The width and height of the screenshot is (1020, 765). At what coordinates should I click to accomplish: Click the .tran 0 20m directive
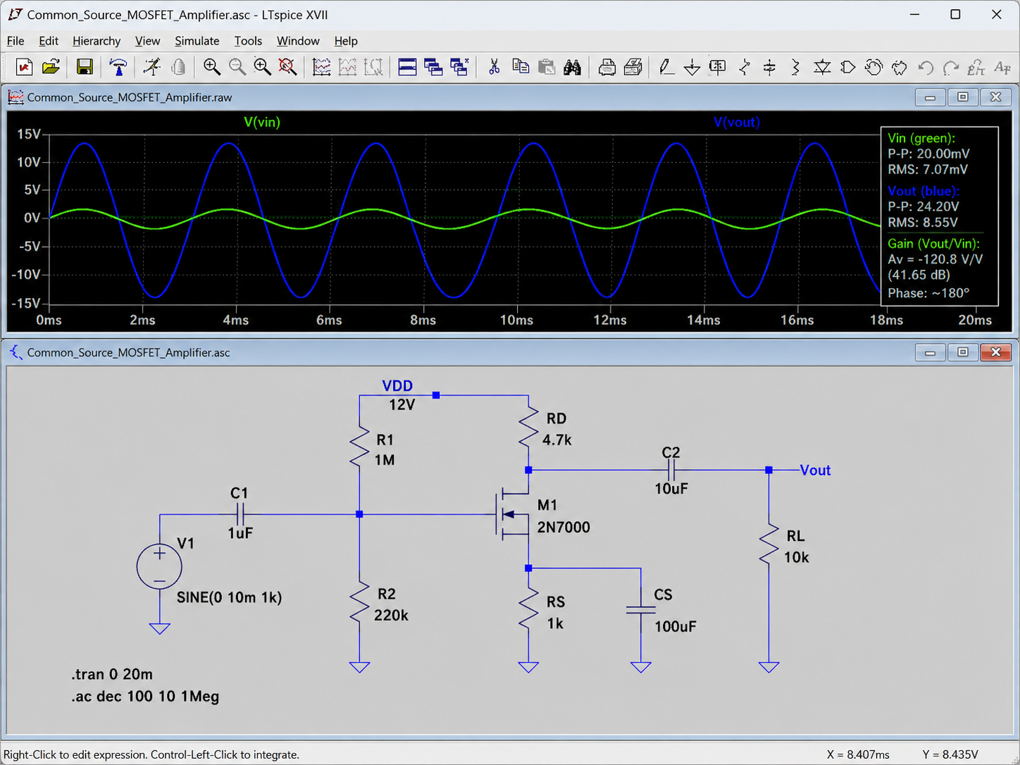pos(112,674)
